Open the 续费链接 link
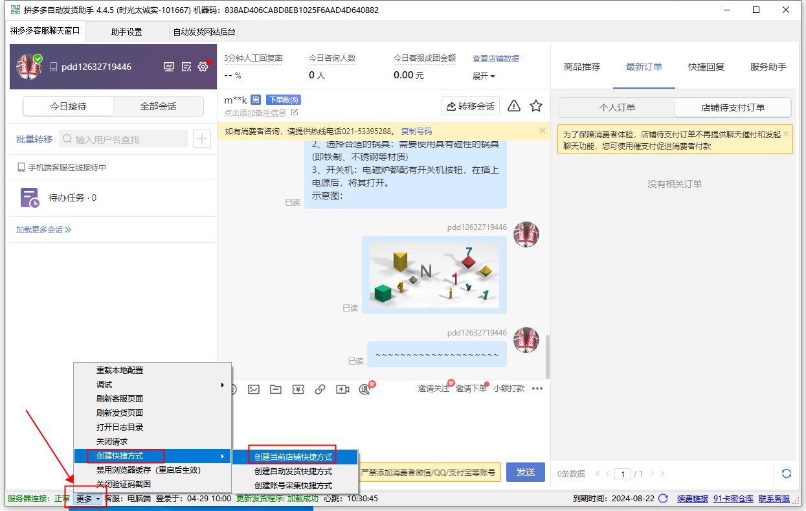This screenshot has width=806, height=511. [693, 499]
